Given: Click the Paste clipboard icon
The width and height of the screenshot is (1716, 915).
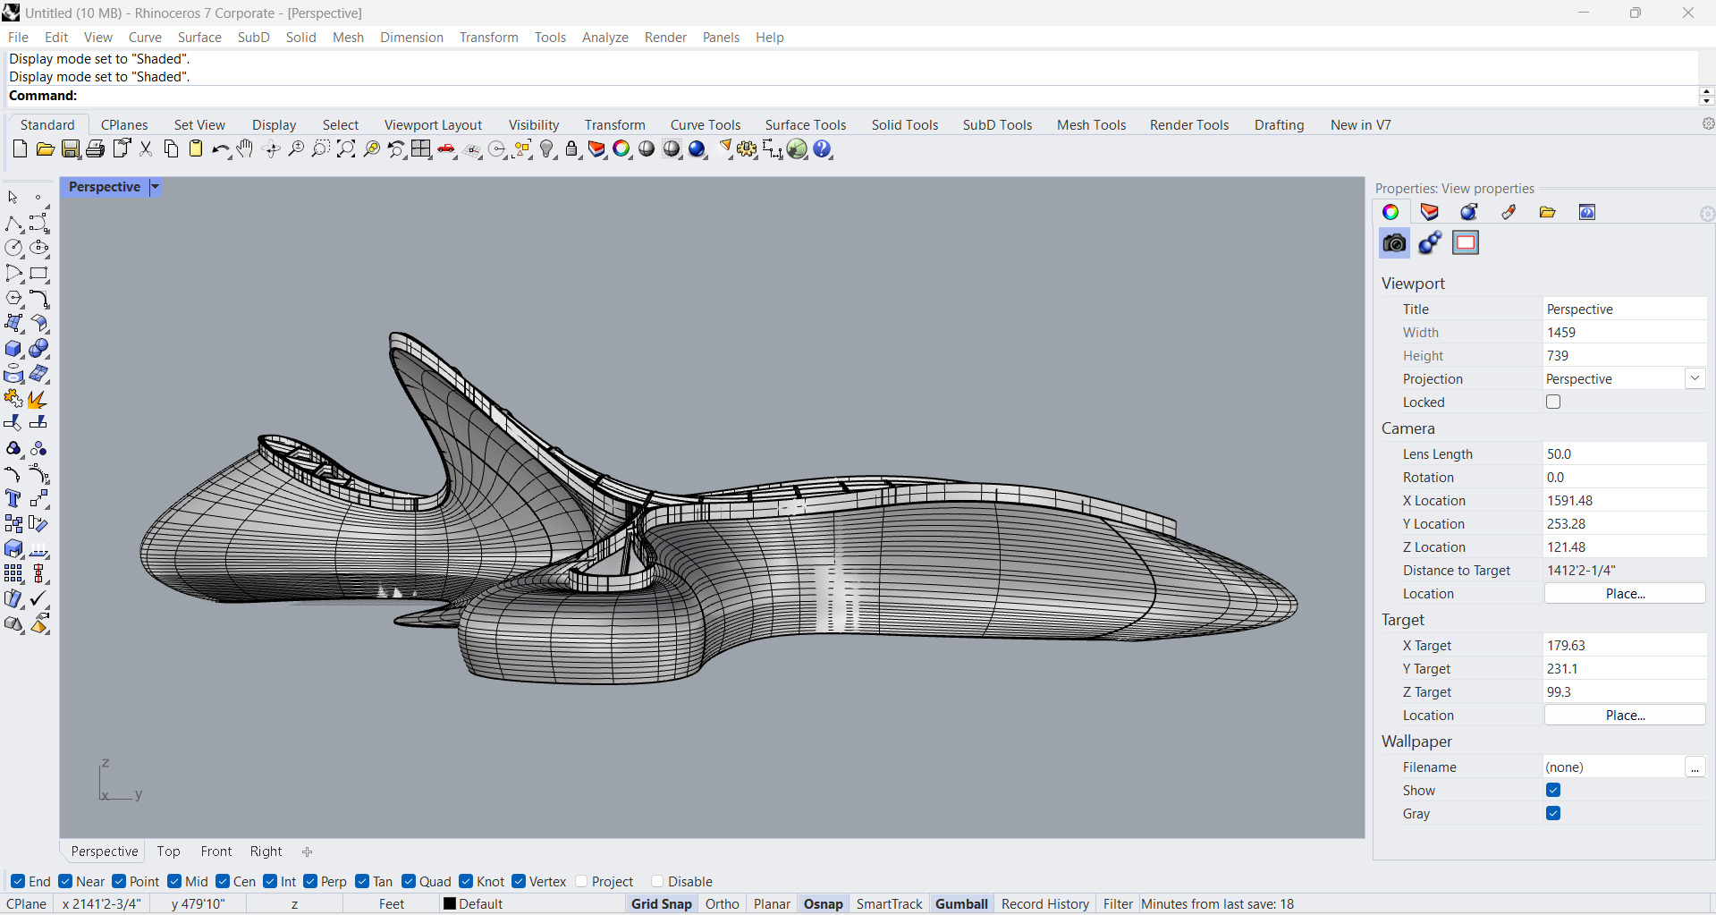Looking at the screenshot, I should [x=196, y=149].
